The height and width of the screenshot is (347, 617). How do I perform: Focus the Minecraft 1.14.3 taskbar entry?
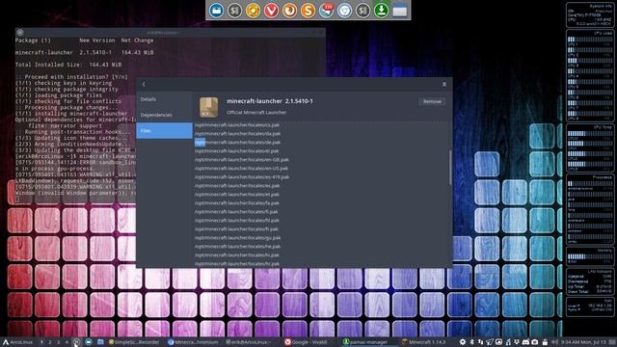(424, 342)
